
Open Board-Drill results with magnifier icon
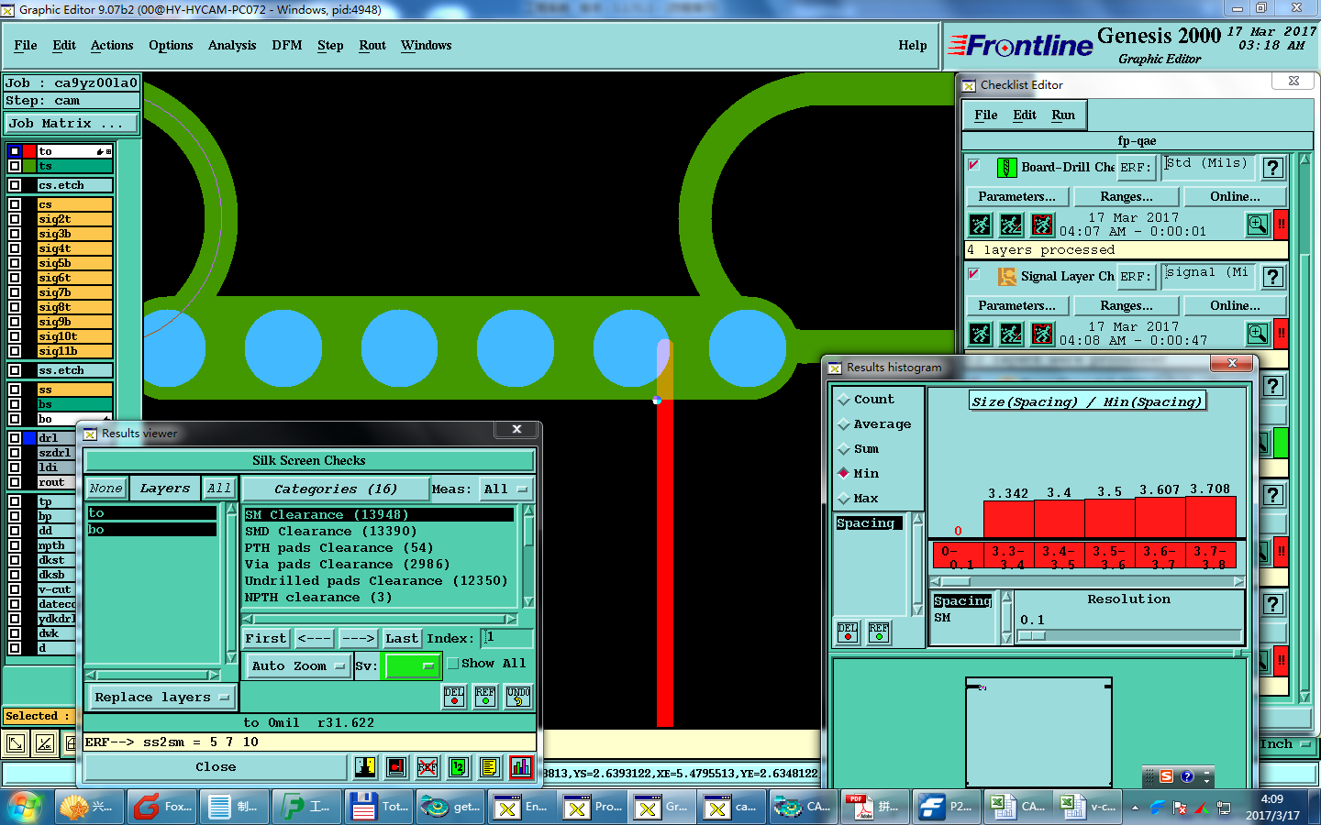point(1258,225)
